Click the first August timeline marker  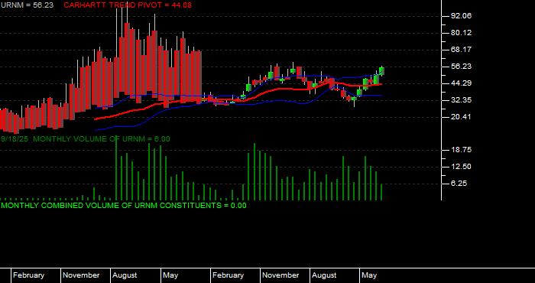pos(125,275)
